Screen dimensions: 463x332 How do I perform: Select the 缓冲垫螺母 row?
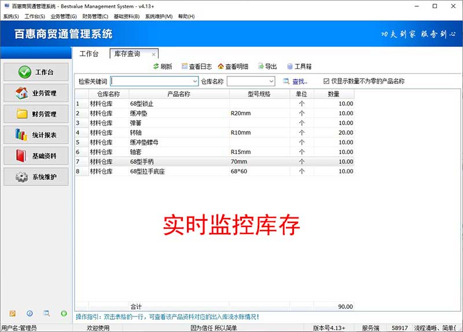(214, 142)
